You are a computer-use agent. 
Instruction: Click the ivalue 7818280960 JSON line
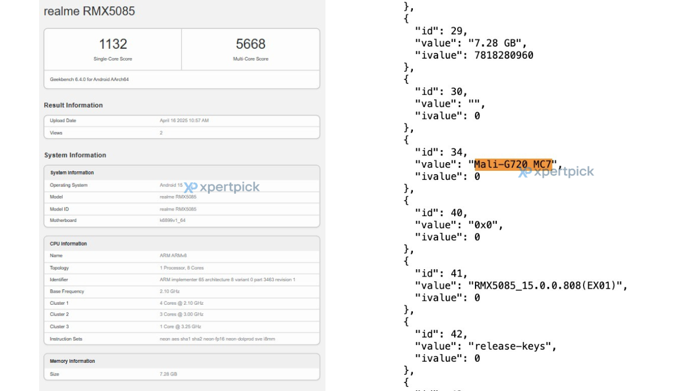(x=474, y=55)
